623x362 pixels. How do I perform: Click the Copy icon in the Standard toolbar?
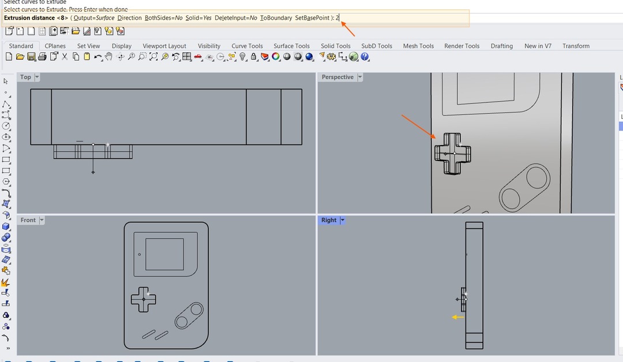click(76, 57)
